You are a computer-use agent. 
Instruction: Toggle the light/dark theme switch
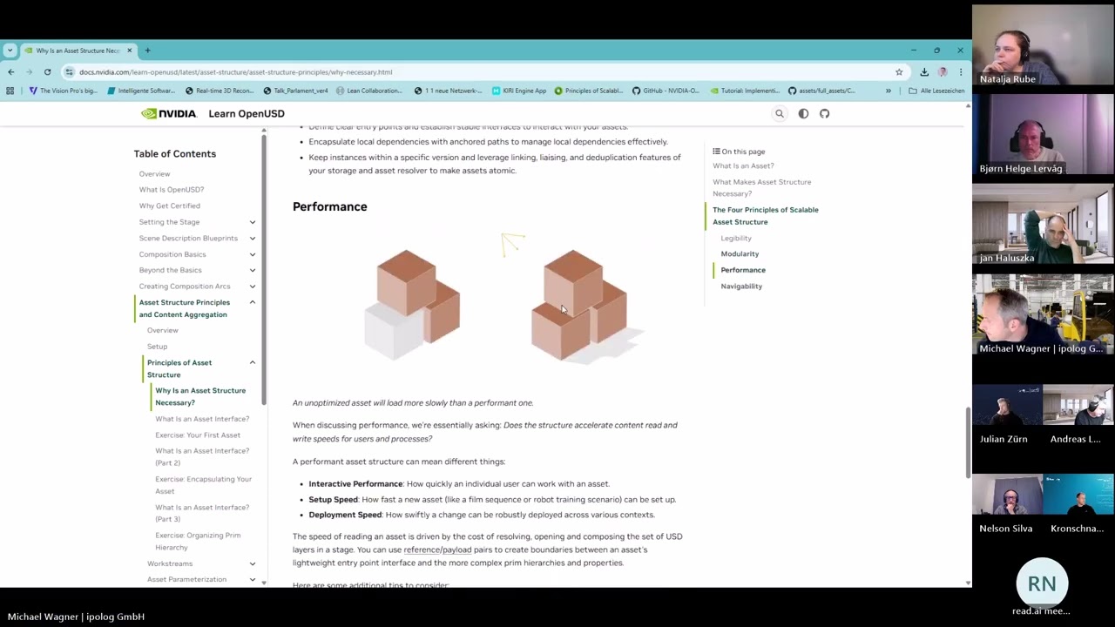[x=803, y=113]
